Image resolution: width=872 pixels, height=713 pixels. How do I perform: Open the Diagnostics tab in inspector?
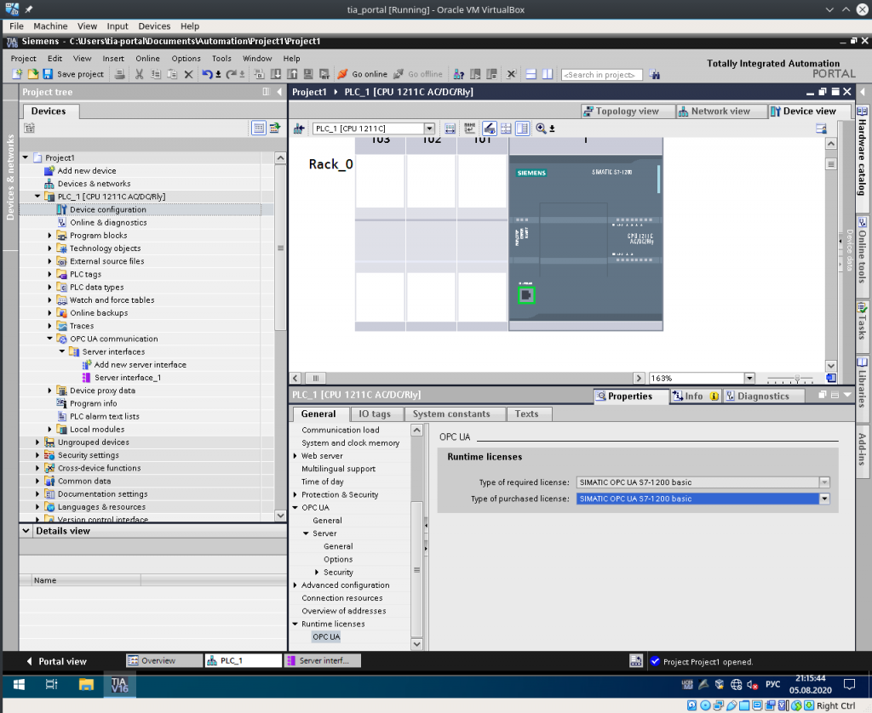click(763, 396)
